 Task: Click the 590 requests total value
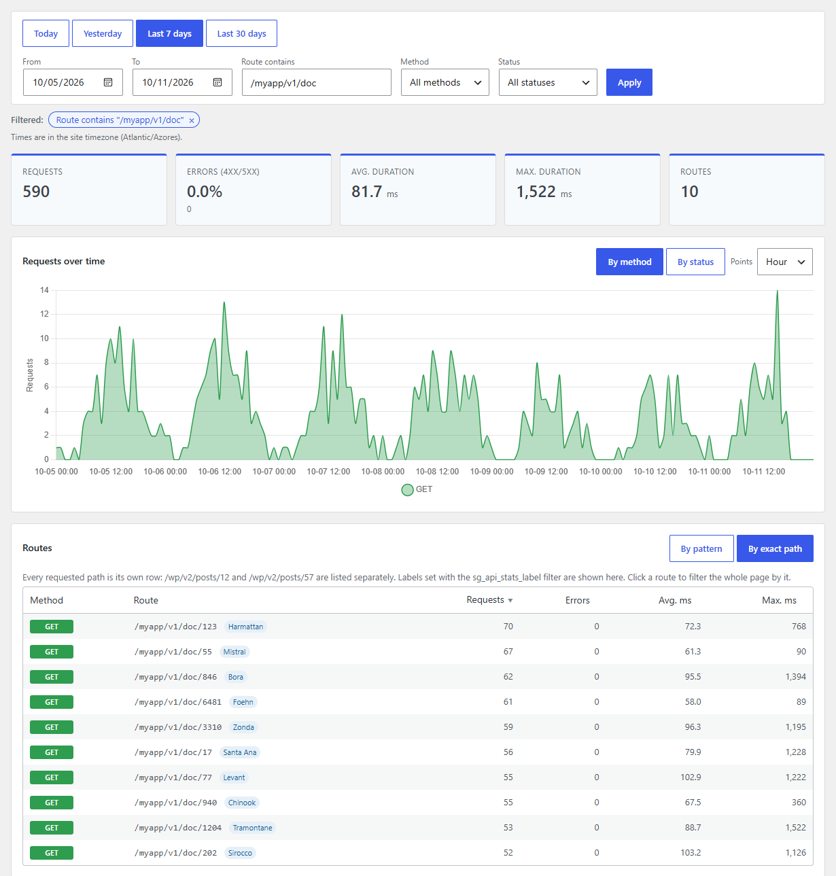(x=36, y=192)
